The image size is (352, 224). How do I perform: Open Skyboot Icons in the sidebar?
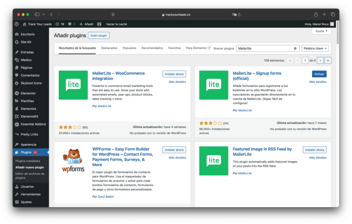(x=31, y=83)
